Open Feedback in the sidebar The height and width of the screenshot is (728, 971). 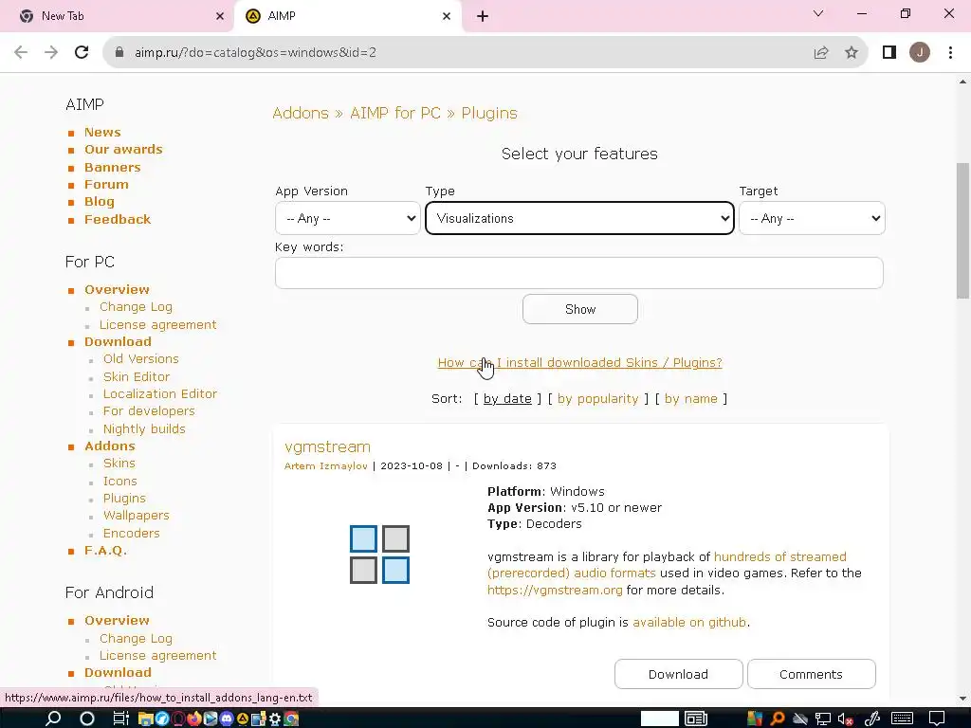pyautogui.click(x=118, y=219)
